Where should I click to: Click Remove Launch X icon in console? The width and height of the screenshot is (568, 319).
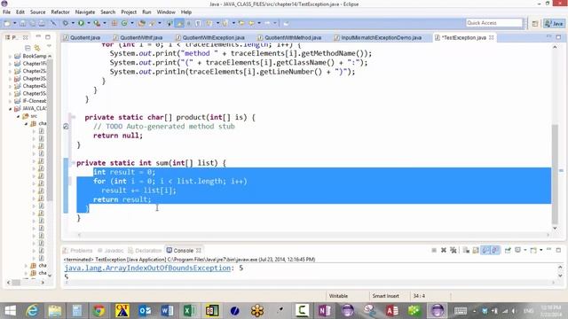[444, 250]
